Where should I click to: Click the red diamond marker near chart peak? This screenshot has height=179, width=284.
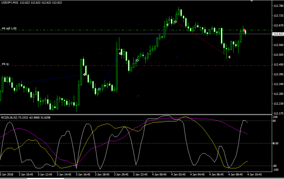tap(175, 22)
